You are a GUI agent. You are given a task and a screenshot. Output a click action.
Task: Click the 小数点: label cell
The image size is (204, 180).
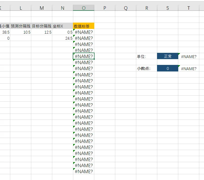tap(147, 68)
